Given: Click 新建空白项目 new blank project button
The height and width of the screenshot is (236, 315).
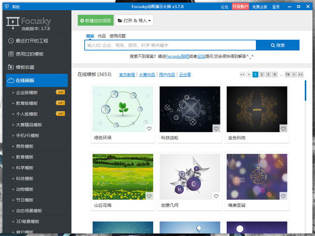Looking at the screenshot, I should [95, 20].
